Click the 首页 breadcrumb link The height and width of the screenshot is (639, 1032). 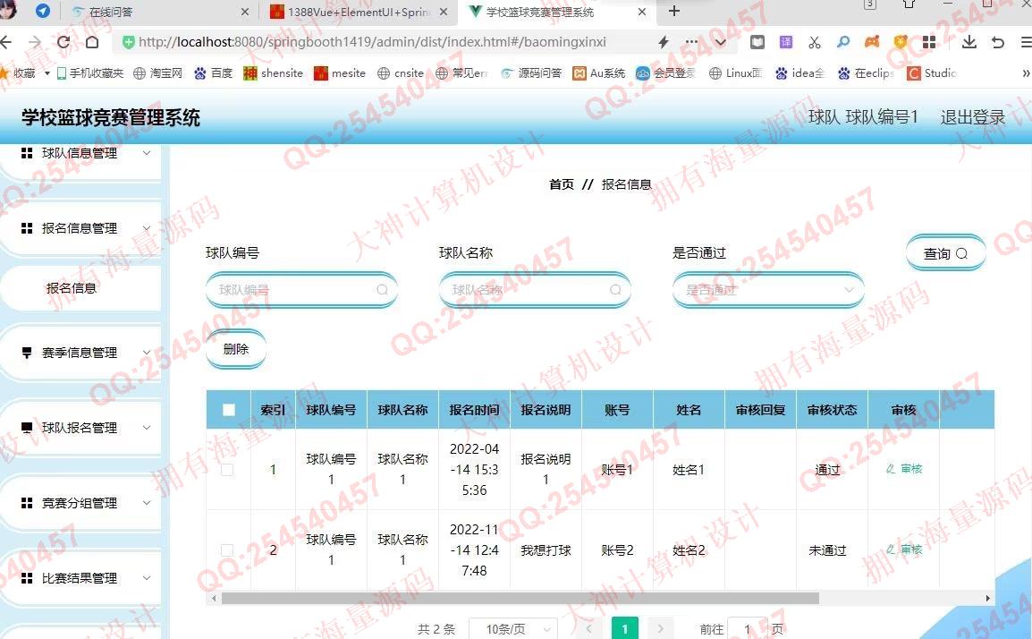(x=562, y=184)
